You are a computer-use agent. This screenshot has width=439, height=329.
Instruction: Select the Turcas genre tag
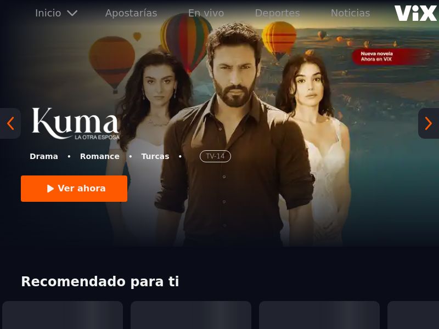[x=155, y=156]
